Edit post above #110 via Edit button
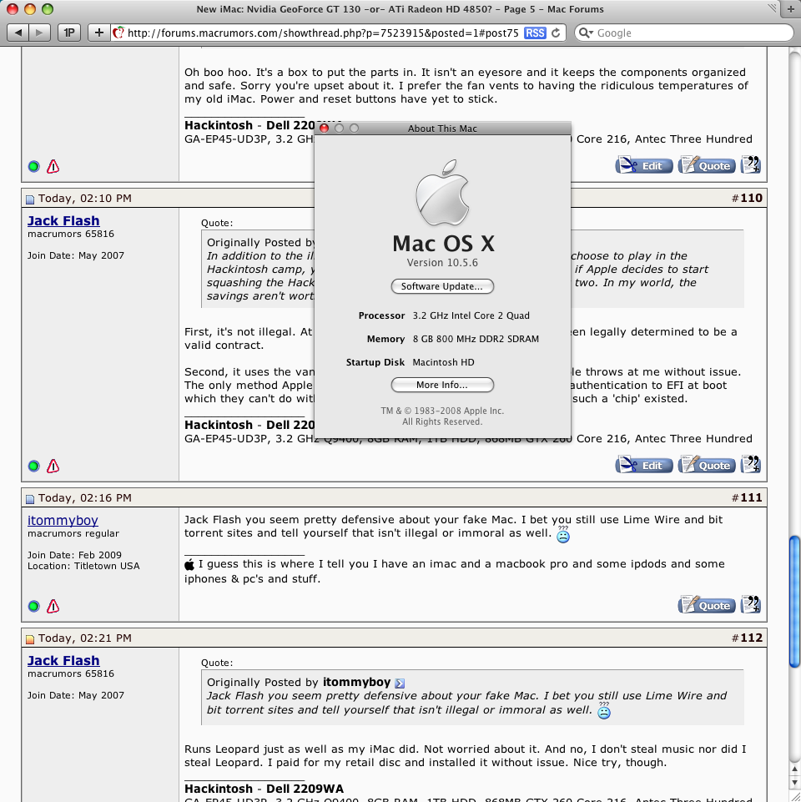Screen dimensions: 801x802 [x=644, y=166]
